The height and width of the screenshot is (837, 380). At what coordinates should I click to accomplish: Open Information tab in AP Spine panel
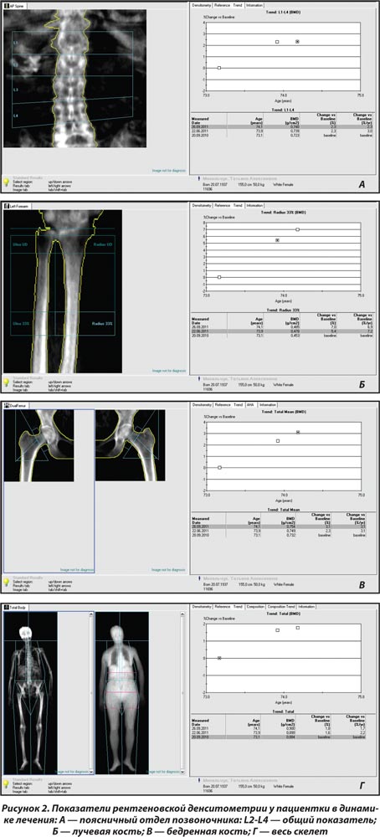(x=254, y=5)
